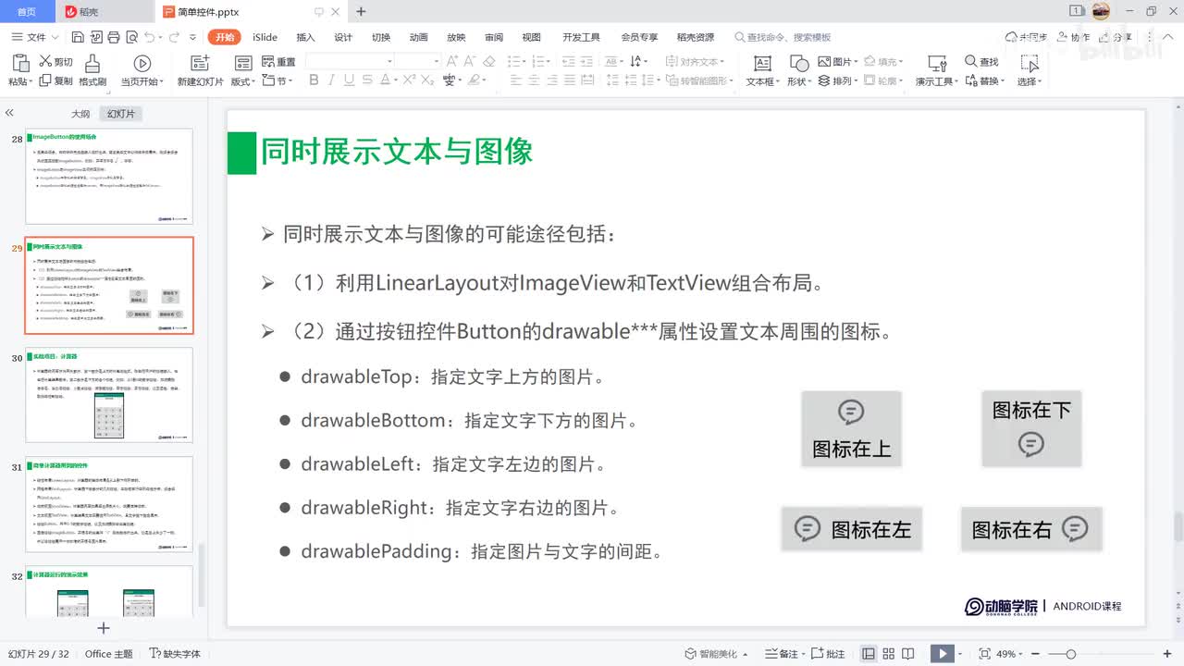Switch to the 大纲 outline tab
This screenshot has width=1184, height=666.
80,114
